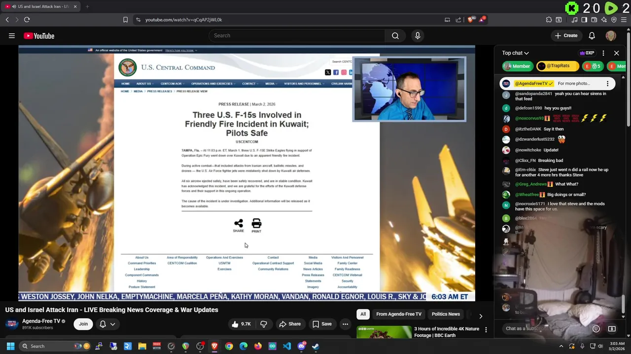Save the video to a playlist
This screenshot has width=631, height=354.
coord(321,324)
